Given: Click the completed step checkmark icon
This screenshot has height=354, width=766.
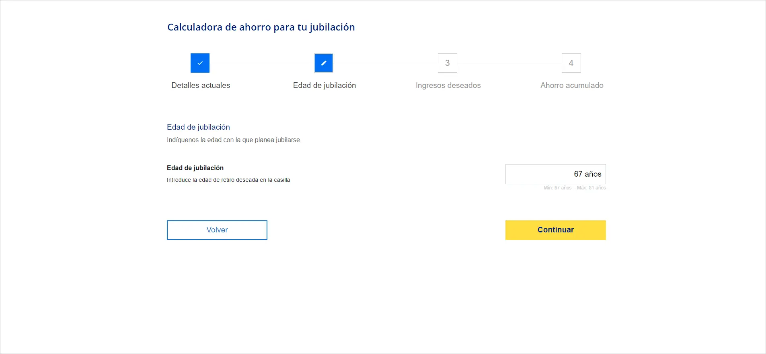Looking at the screenshot, I should click(x=200, y=63).
